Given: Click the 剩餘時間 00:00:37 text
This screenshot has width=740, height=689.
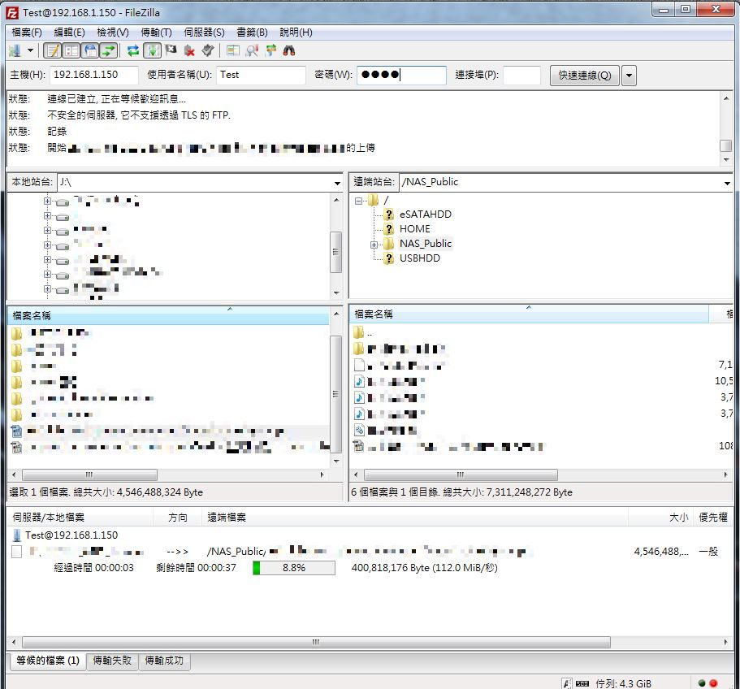Looking at the screenshot, I should [196, 568].
